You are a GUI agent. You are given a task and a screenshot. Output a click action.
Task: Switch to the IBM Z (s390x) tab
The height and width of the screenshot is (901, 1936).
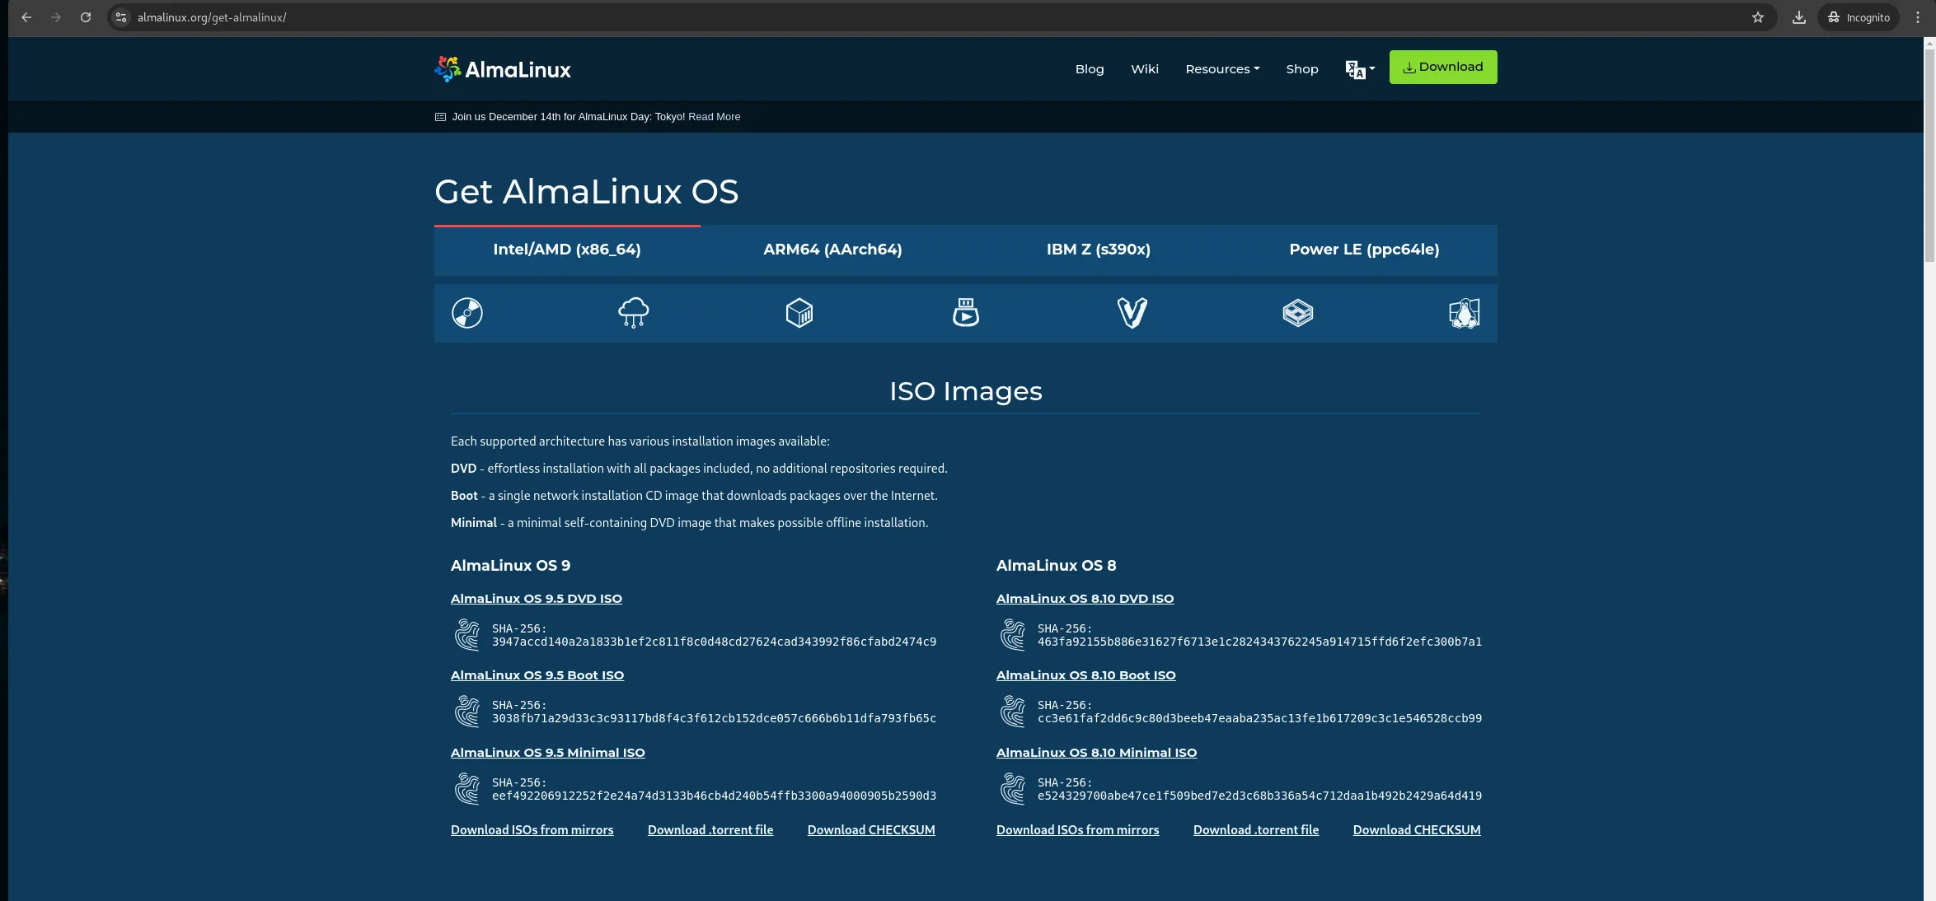1099,250
